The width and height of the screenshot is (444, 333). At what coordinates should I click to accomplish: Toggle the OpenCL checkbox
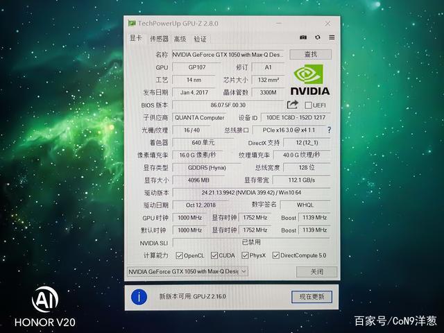click(179, 256)
